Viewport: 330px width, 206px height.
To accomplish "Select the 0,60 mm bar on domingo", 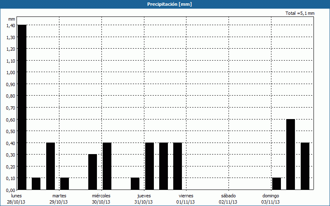I will pos(291,154).
